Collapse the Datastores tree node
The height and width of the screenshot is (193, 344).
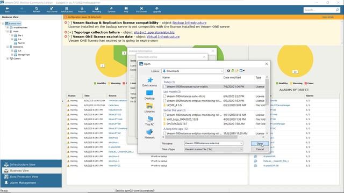pos(8,47)
